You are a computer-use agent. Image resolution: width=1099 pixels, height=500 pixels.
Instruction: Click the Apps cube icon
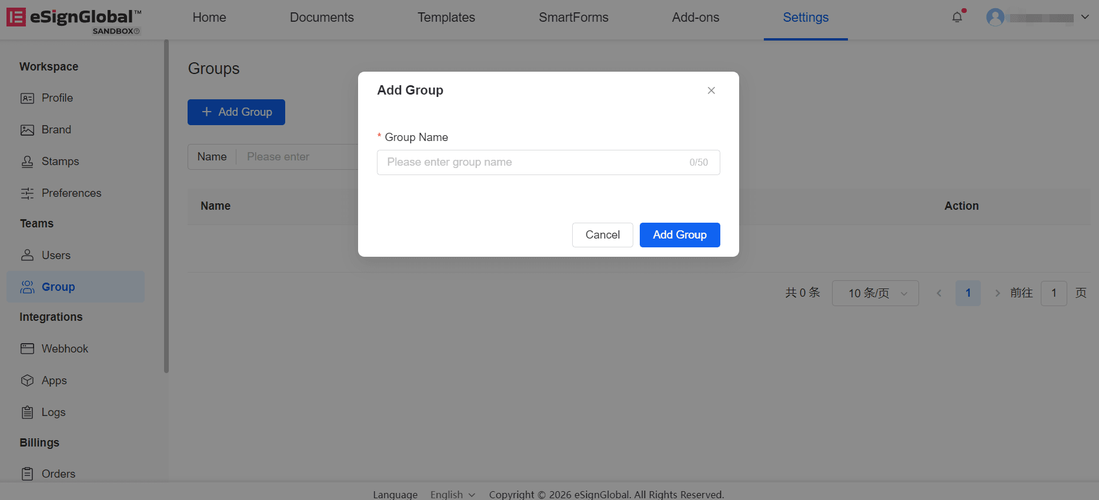point(27,381)
